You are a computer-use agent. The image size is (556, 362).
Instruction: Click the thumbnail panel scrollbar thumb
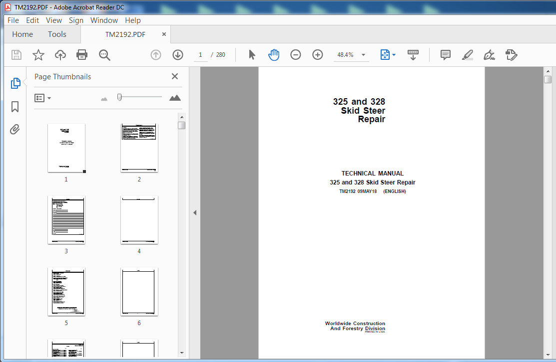click(181, 125)
